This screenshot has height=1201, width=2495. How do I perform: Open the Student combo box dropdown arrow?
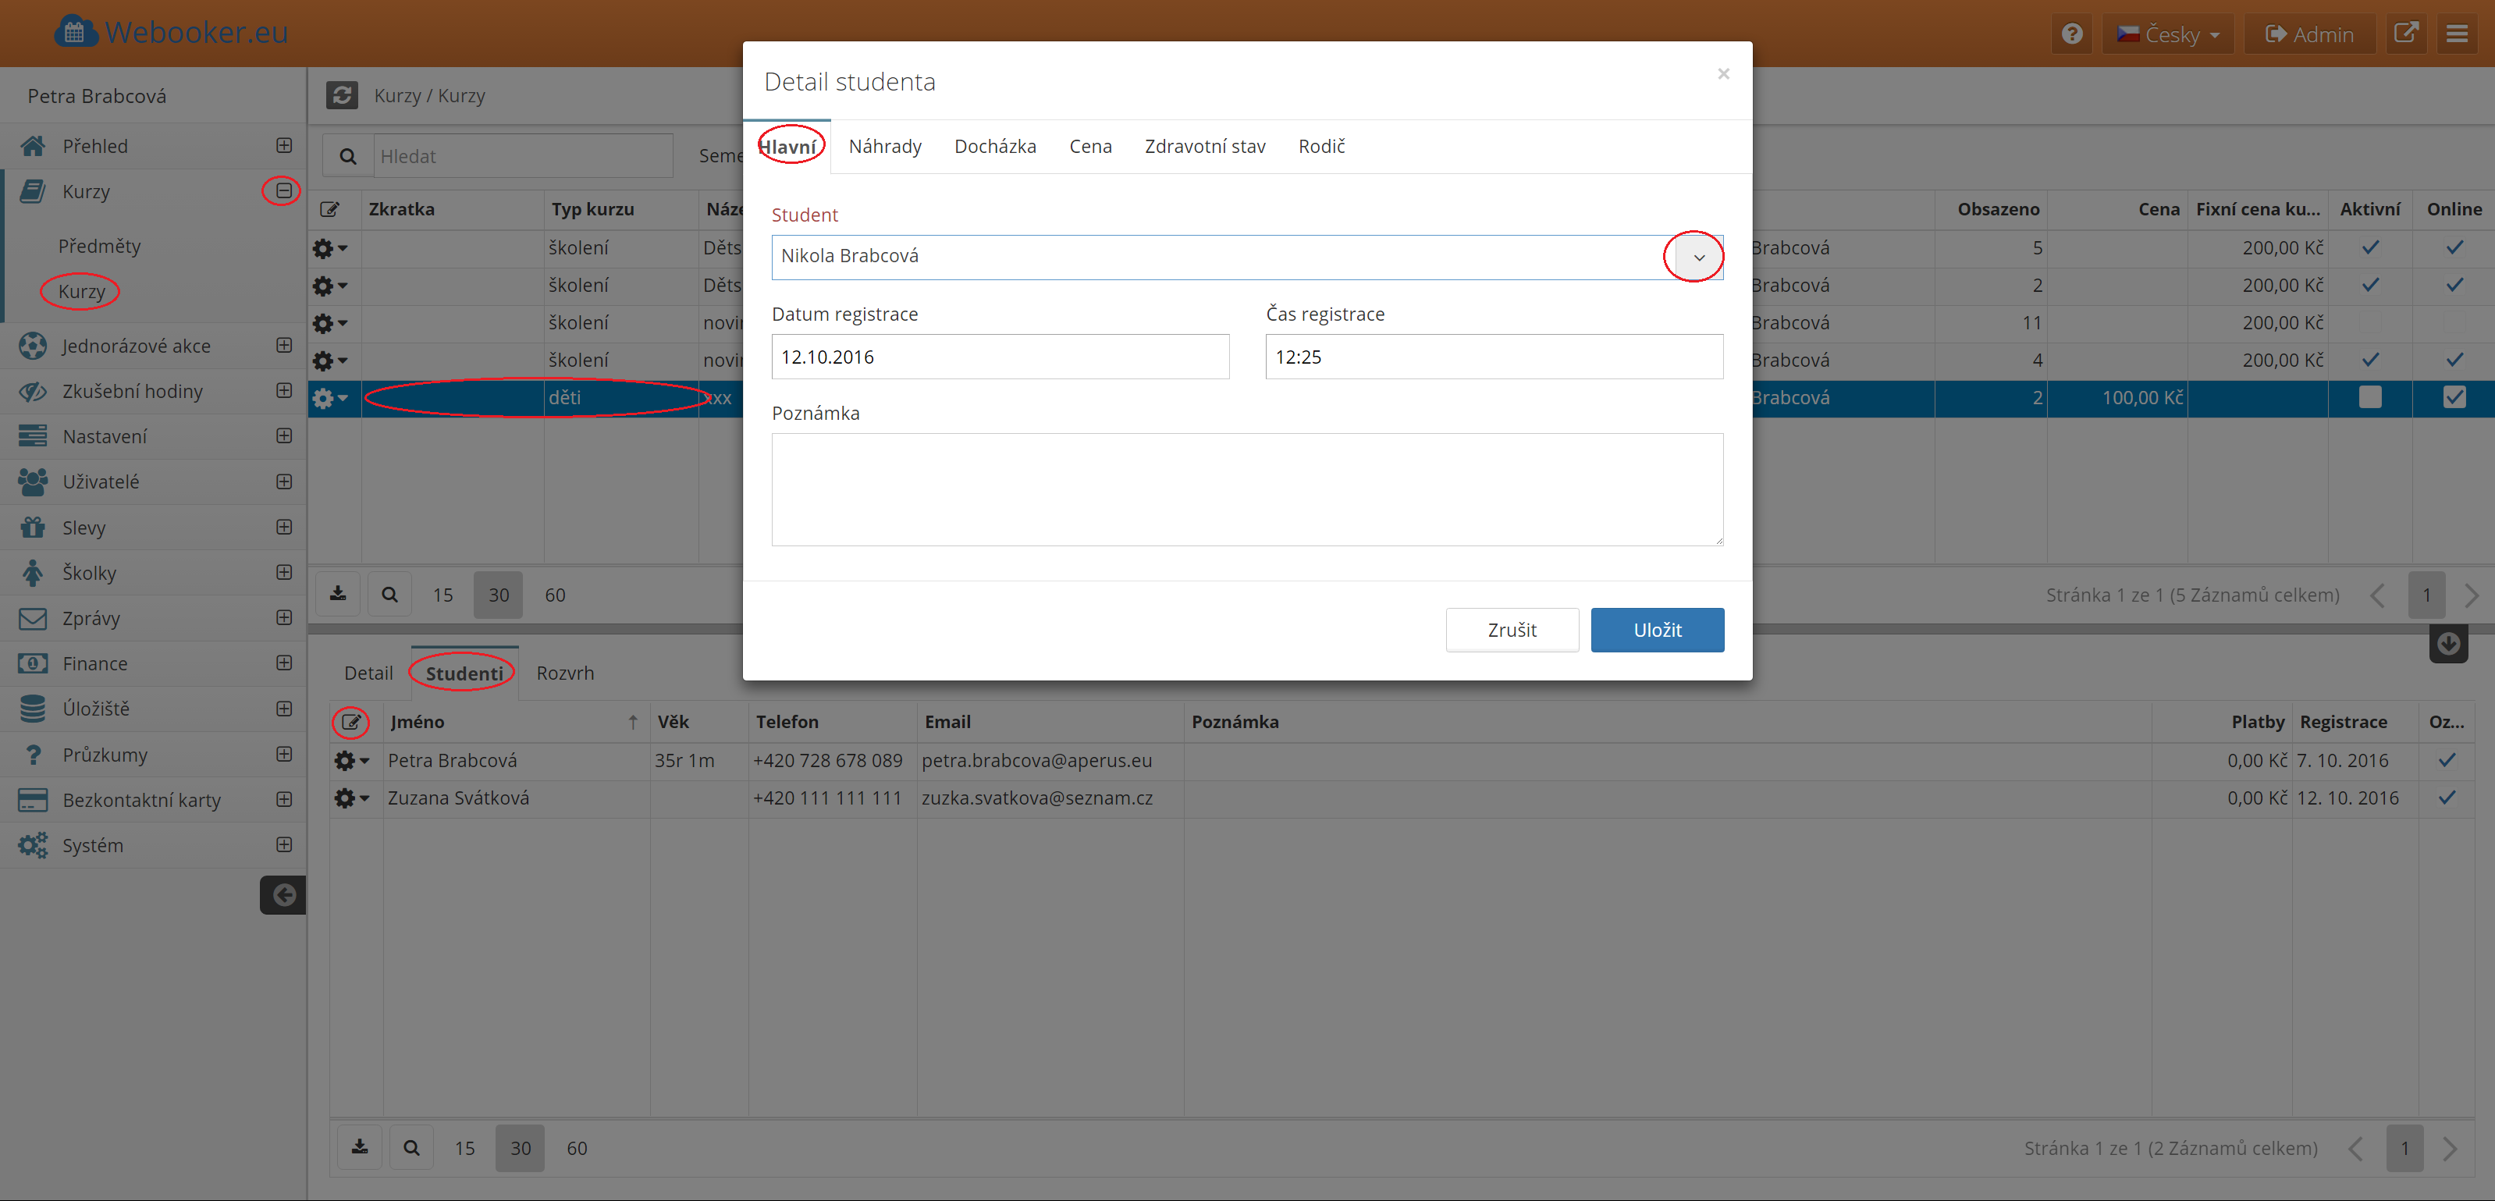tap(1698, 258)
